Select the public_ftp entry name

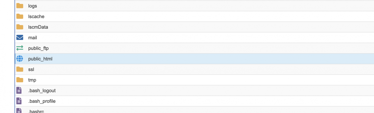click(38, 48)
